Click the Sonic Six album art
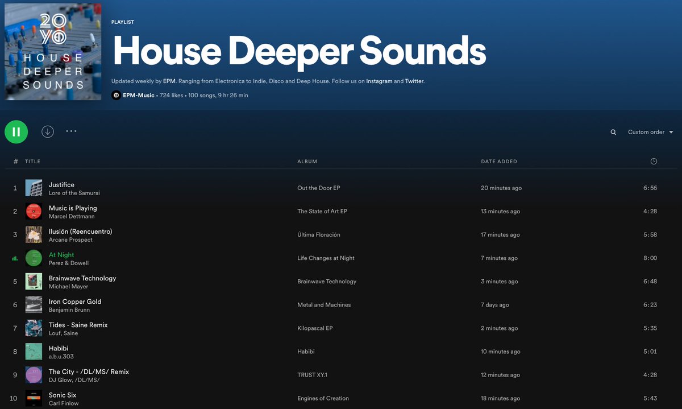Image resolution: width=682 pixels, height=409 pixels. (x=34, y=398)
